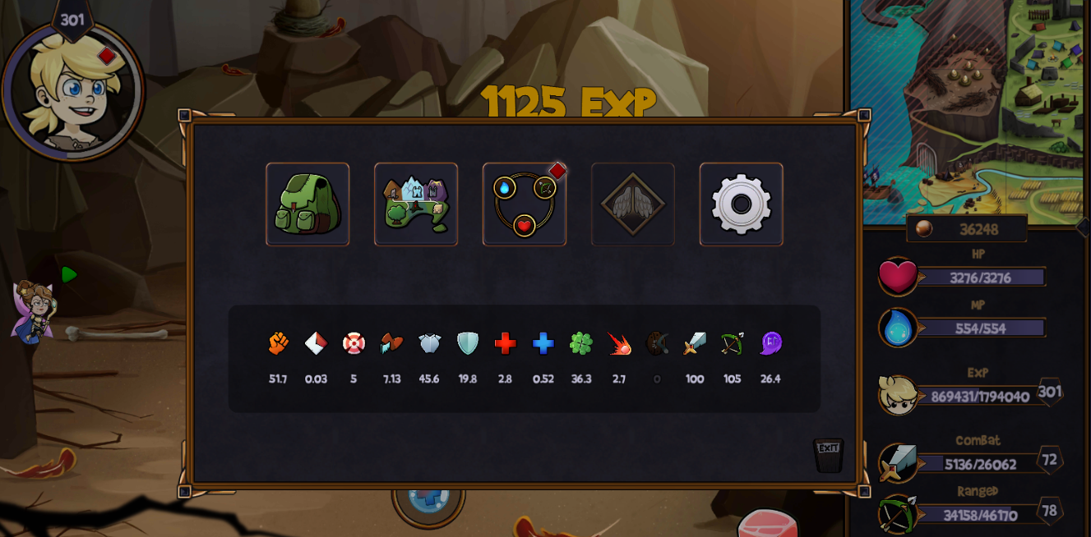Click the bullseye target accuracy stat

[354, 343]
